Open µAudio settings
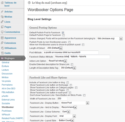The width and height of the screenshot is (125, 122). click(x=5, y=96)
